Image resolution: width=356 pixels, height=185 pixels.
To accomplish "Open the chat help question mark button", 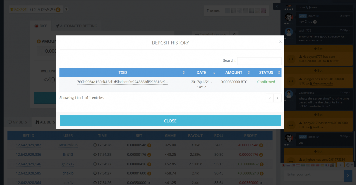I will pos(341,165).
